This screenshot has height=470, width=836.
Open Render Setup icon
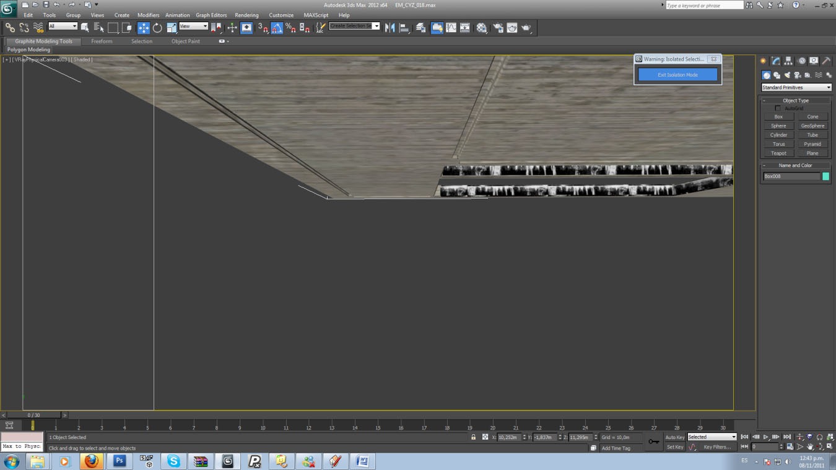(498, 28)
